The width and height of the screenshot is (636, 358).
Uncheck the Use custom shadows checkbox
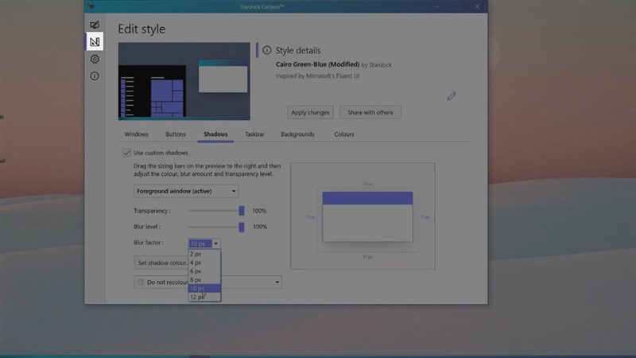tap(126, 153)
